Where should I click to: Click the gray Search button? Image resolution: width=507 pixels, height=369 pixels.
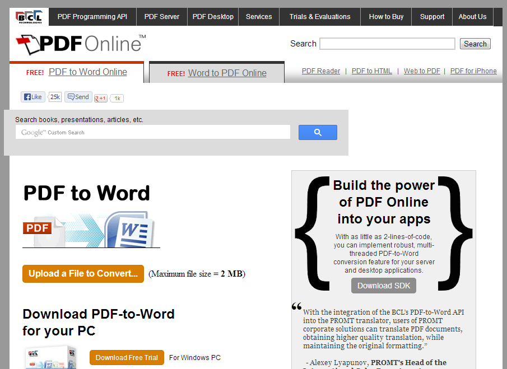pos(475,44)
